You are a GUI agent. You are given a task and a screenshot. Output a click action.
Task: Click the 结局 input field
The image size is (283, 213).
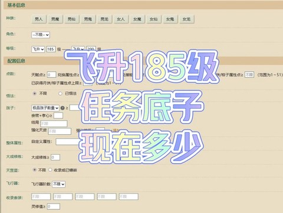tap(54, 124)
